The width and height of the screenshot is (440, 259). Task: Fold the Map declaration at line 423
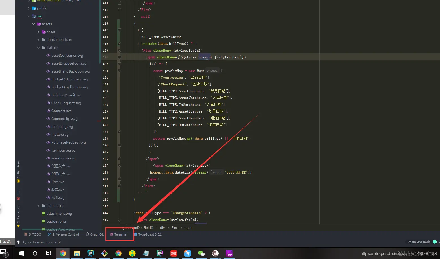pos(120,71)
